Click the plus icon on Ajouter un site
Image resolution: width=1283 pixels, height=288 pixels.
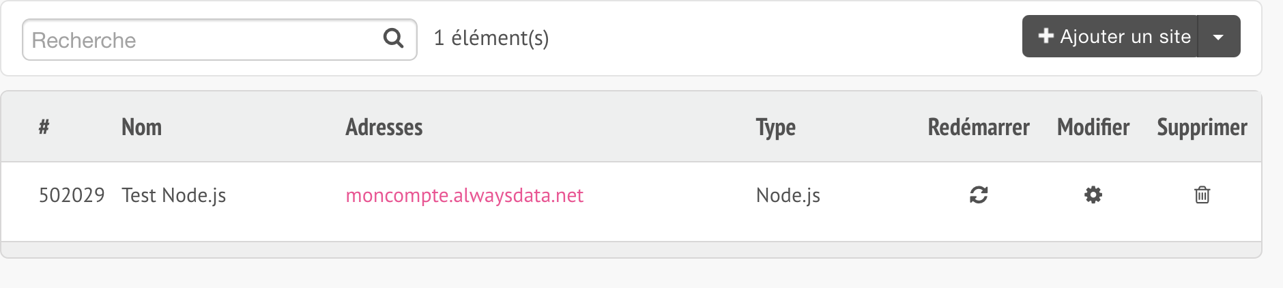click(1046, 36)
